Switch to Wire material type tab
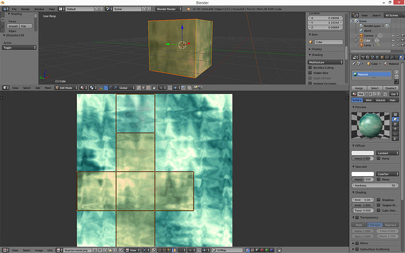405x253 pixels. [369, 100]
